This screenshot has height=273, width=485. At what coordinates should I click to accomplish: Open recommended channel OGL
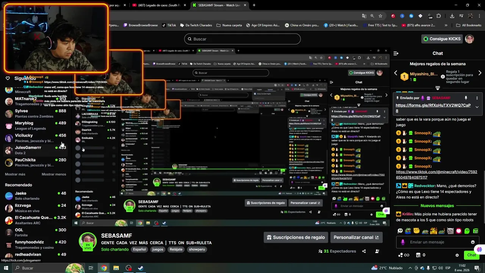pos(36,232)
